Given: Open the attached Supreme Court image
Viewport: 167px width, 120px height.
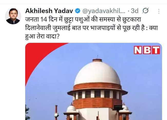Looking at the screenshot, I should pyautogui.click(x=94, y=81).
